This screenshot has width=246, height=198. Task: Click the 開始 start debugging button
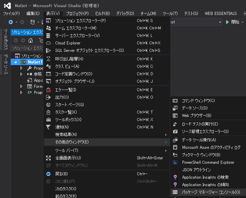(x=233, y=22)
